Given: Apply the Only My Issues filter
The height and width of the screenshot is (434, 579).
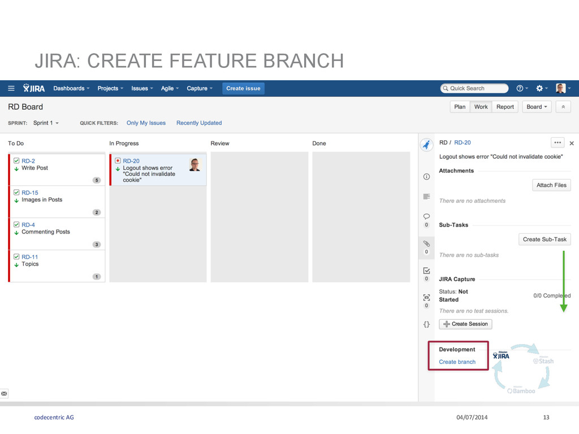Looking at the screenshot, I should [146, 123].
